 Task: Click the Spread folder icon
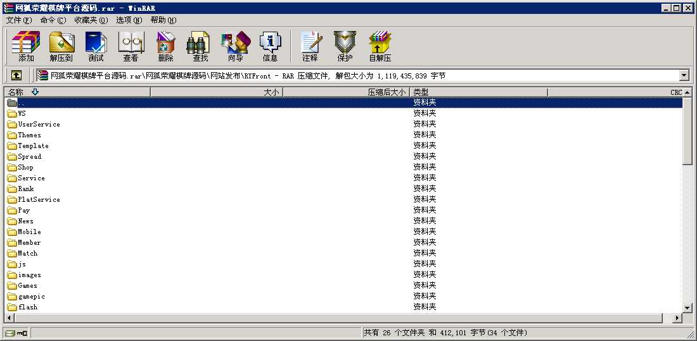pos(12,157)
